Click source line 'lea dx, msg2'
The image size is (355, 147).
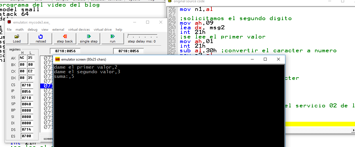tap(202, 28)
